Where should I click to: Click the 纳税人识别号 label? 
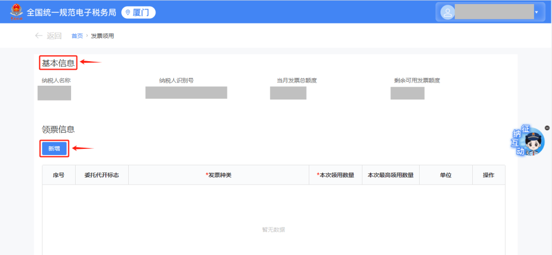click(x=176, y=81)
